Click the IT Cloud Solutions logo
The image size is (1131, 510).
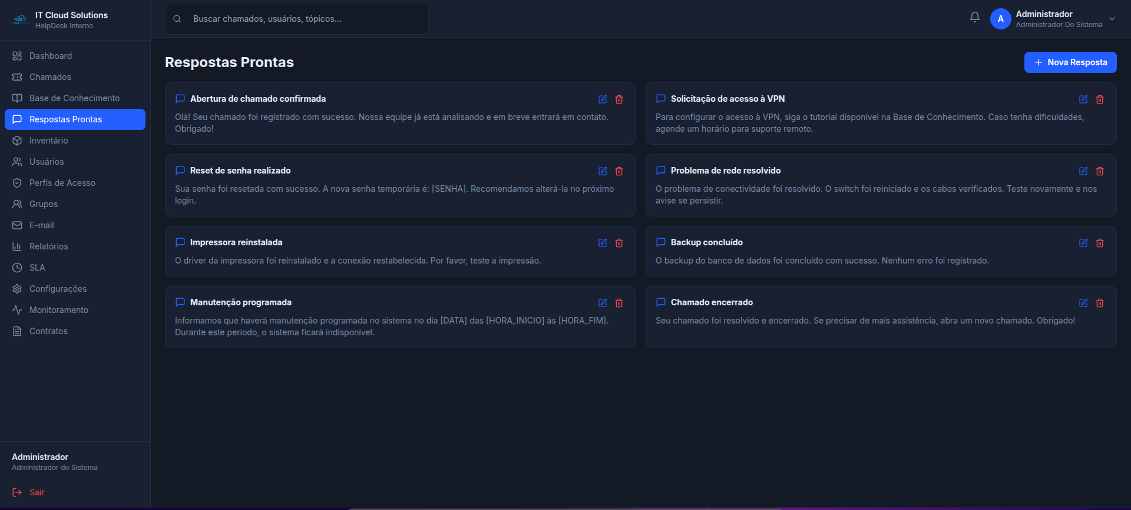pyautogui.click(x=21, y=19)
